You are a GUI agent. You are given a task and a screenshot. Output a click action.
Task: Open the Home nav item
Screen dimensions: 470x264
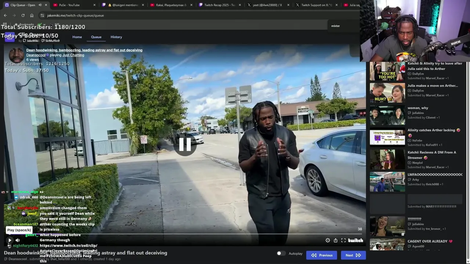[x=77, y=37]
